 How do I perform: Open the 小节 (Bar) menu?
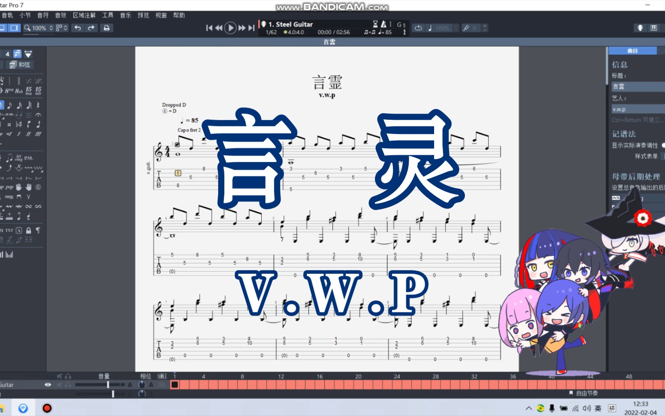25,15
